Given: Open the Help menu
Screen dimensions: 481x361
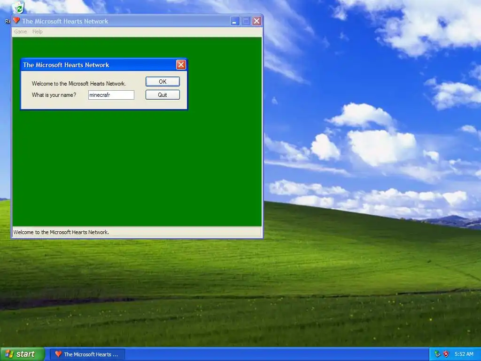Looking at the screenshot, I should (38, 31).
